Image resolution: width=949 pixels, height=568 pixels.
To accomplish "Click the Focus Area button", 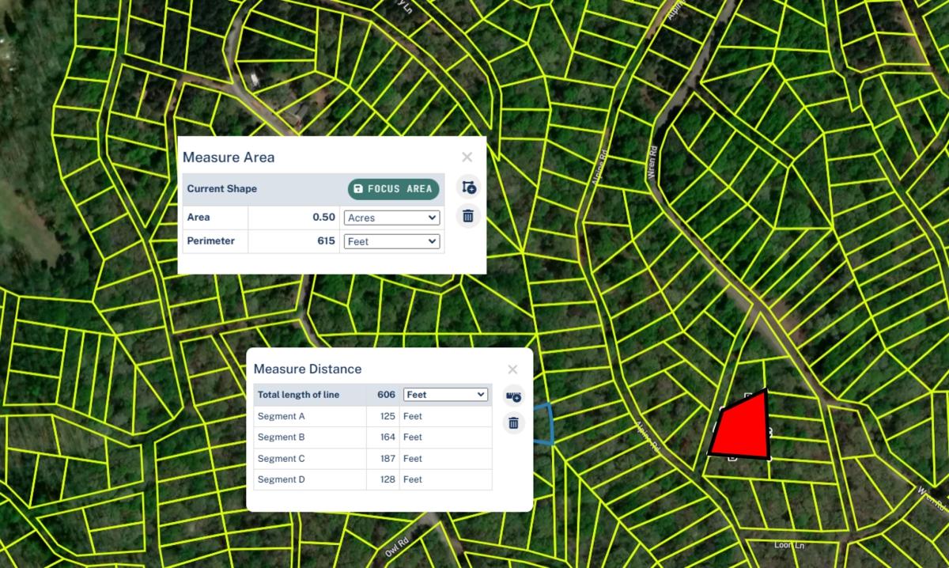I will point(393,189).
